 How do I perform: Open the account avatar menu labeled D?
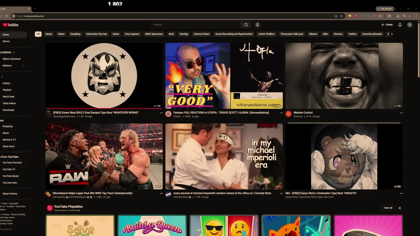409,25
